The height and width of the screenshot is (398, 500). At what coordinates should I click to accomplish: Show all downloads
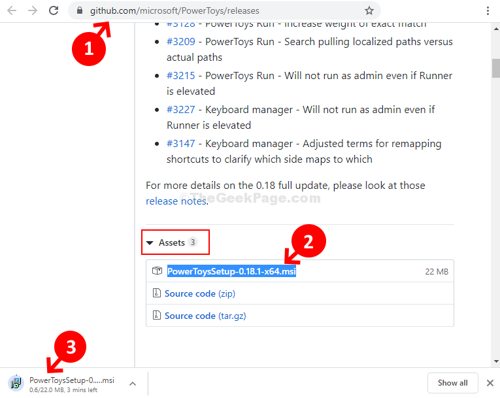[x=452, y=383]
